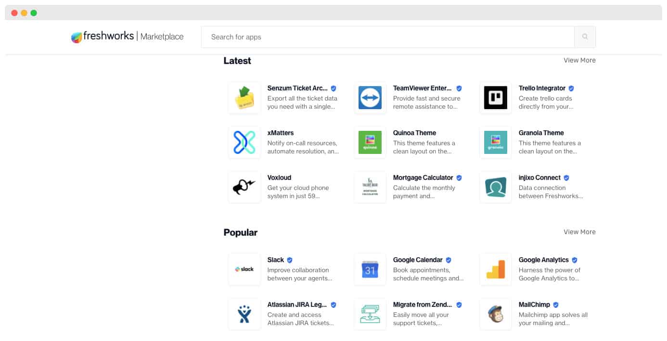Click verified badge next to TeamViewer Enter...
This screenshot has width=667, height=341.
click(x=459, y=88)
